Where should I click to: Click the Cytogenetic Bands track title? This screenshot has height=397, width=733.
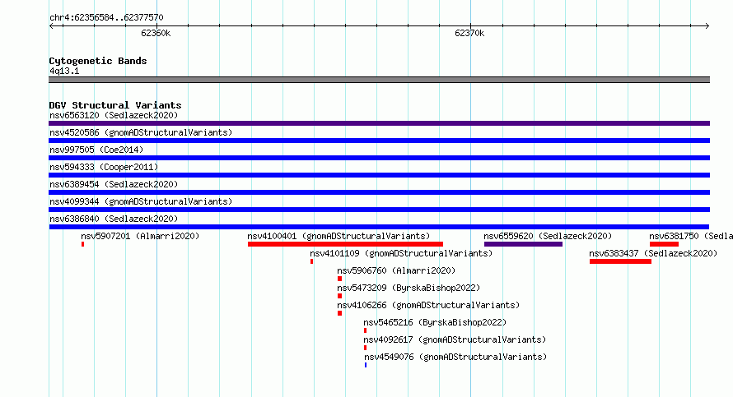click(98, 61)
